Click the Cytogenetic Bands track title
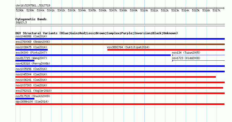Image resolution: width=232 pixels, height=122 pixels. click(x=31, y=19)
